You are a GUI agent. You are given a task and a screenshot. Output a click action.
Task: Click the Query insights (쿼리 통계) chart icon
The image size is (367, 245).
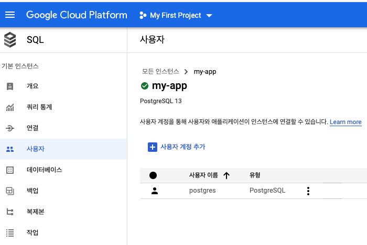pos(10,107)
